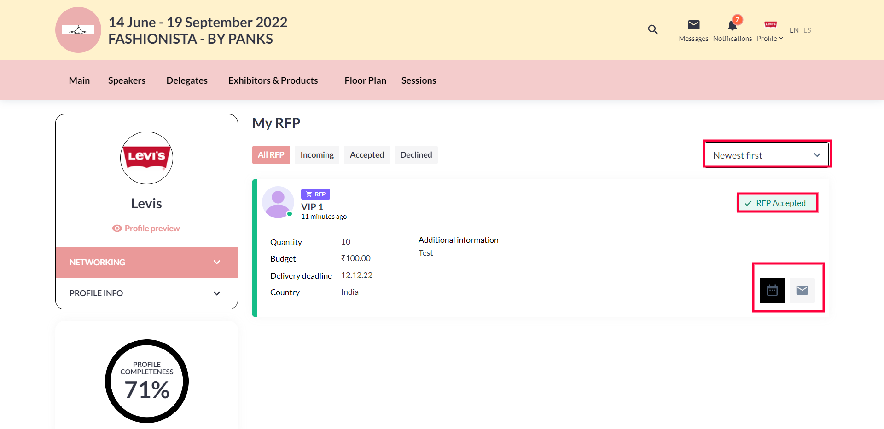Go to Exhibitors & Products menu

pos(273,80)
